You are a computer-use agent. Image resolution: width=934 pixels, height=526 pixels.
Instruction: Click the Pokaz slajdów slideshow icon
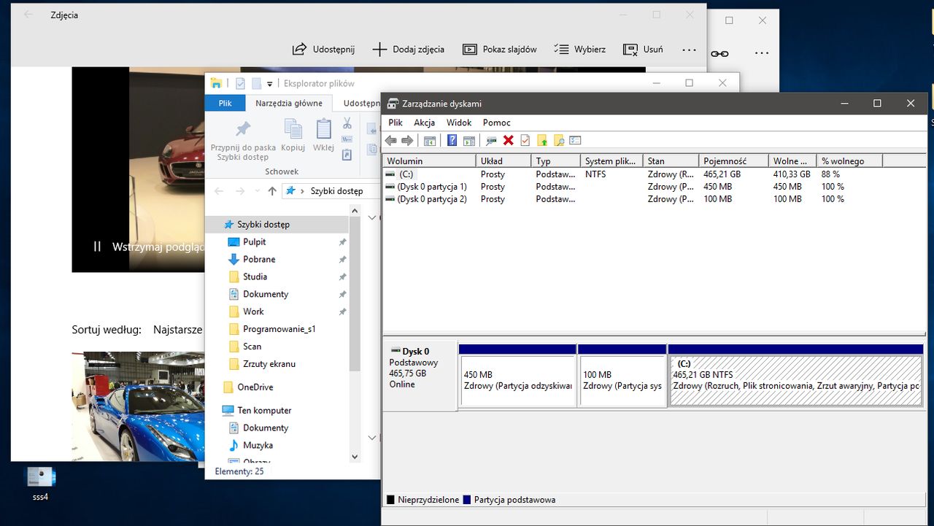pyautogui.click(x=470, y=50)
